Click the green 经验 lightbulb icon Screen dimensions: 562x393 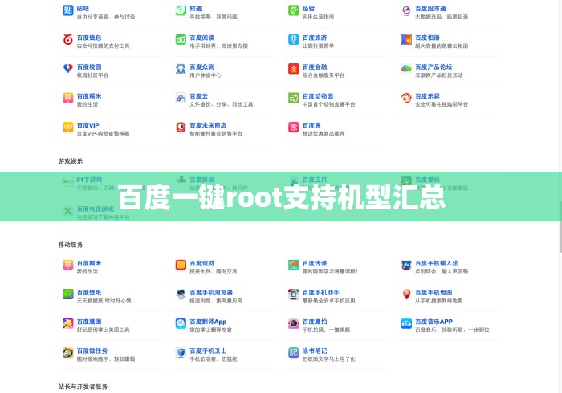click(294, 10)
